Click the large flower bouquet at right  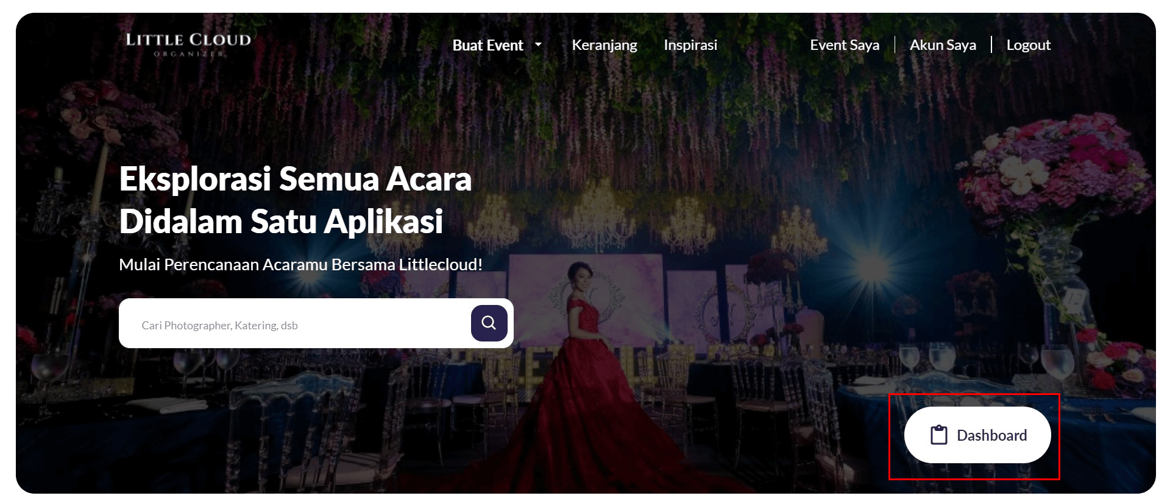pos(1054,170)
